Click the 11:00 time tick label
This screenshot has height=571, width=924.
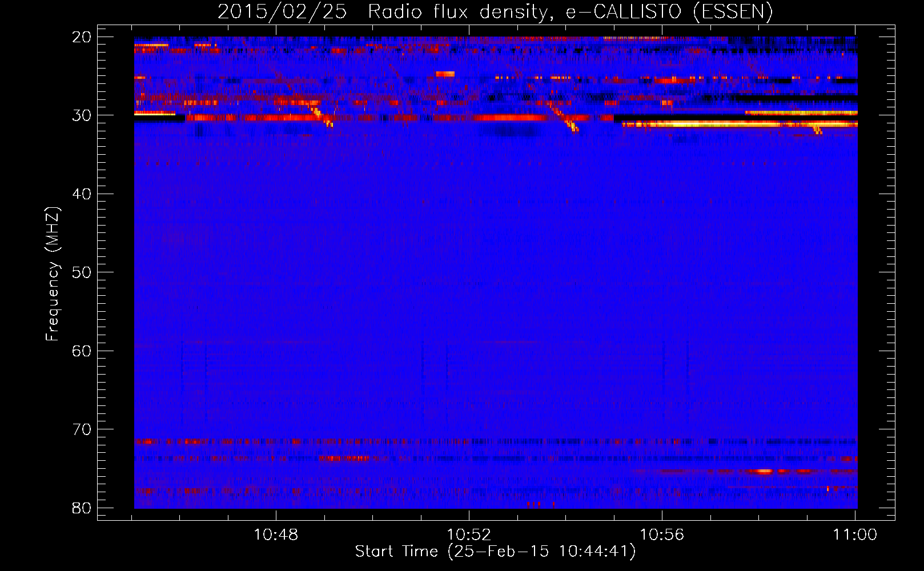(x=855, y=535)
